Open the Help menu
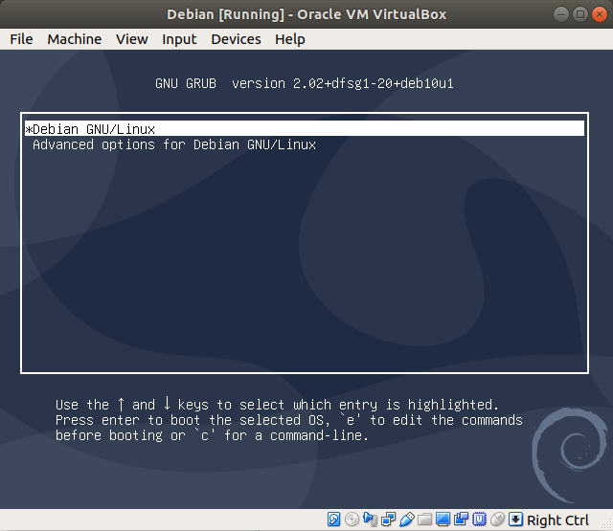The image size is (613, 531). point(289,39)
